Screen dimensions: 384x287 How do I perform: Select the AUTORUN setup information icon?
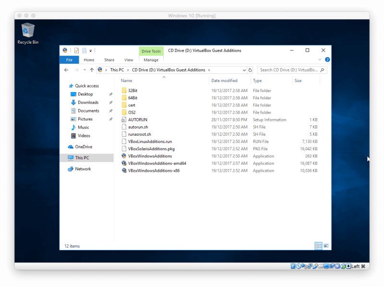tap(124, 120)
